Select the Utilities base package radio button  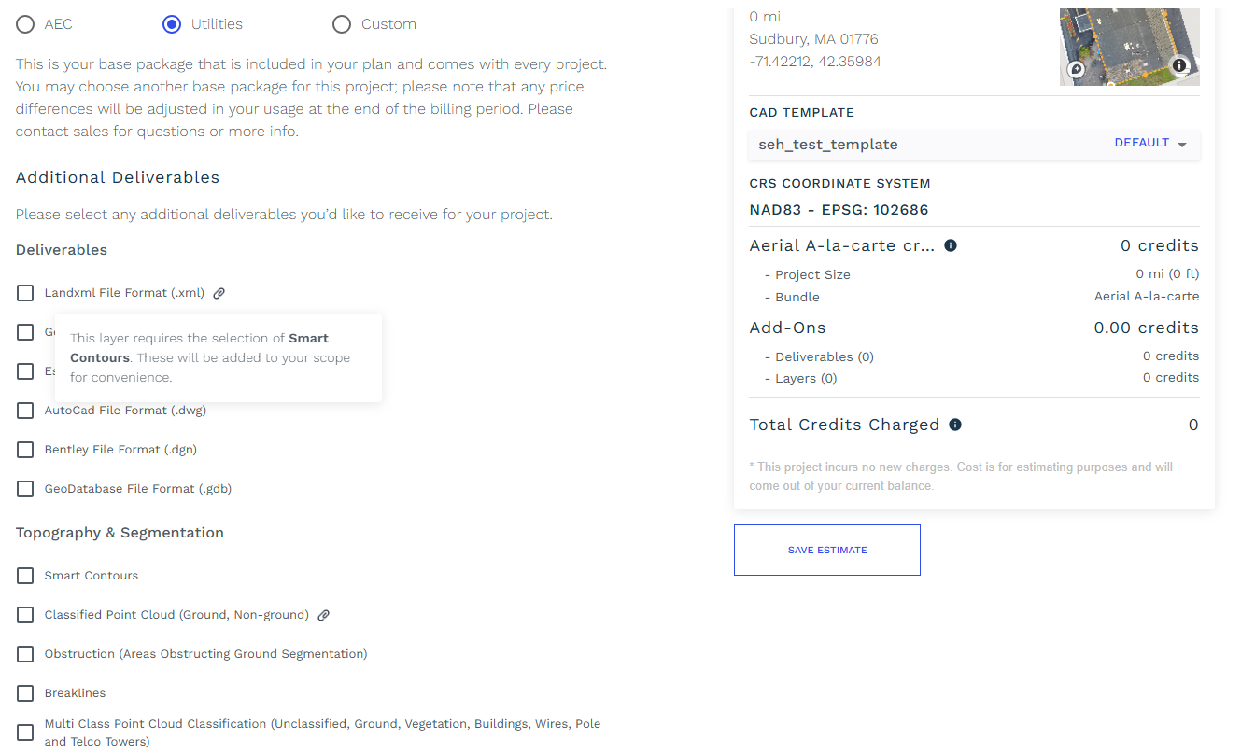pos(172,24)
